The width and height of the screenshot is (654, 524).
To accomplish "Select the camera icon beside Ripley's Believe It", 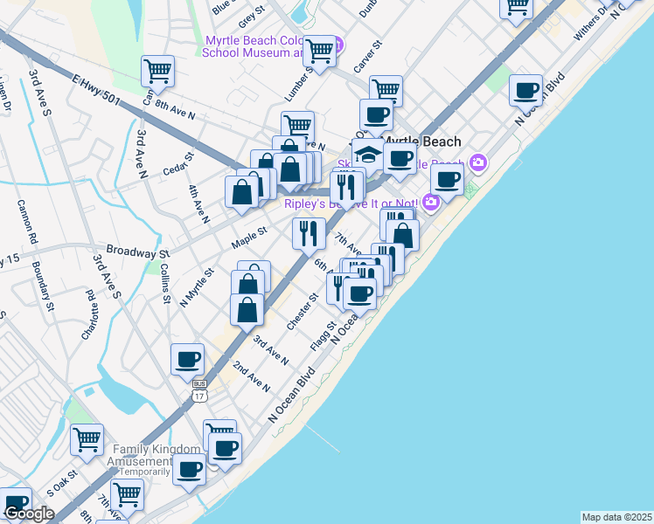I will 430,203.
